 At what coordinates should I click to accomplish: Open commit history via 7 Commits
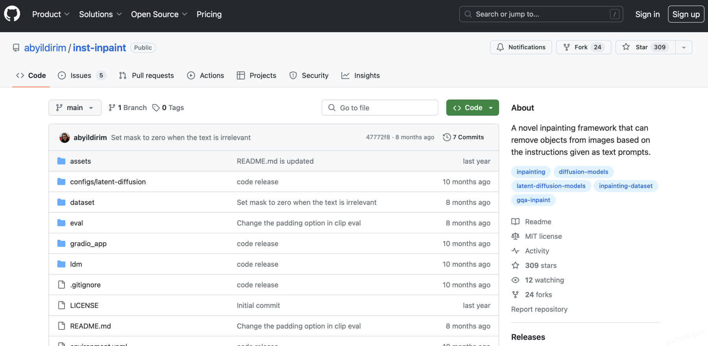(463, 137)
